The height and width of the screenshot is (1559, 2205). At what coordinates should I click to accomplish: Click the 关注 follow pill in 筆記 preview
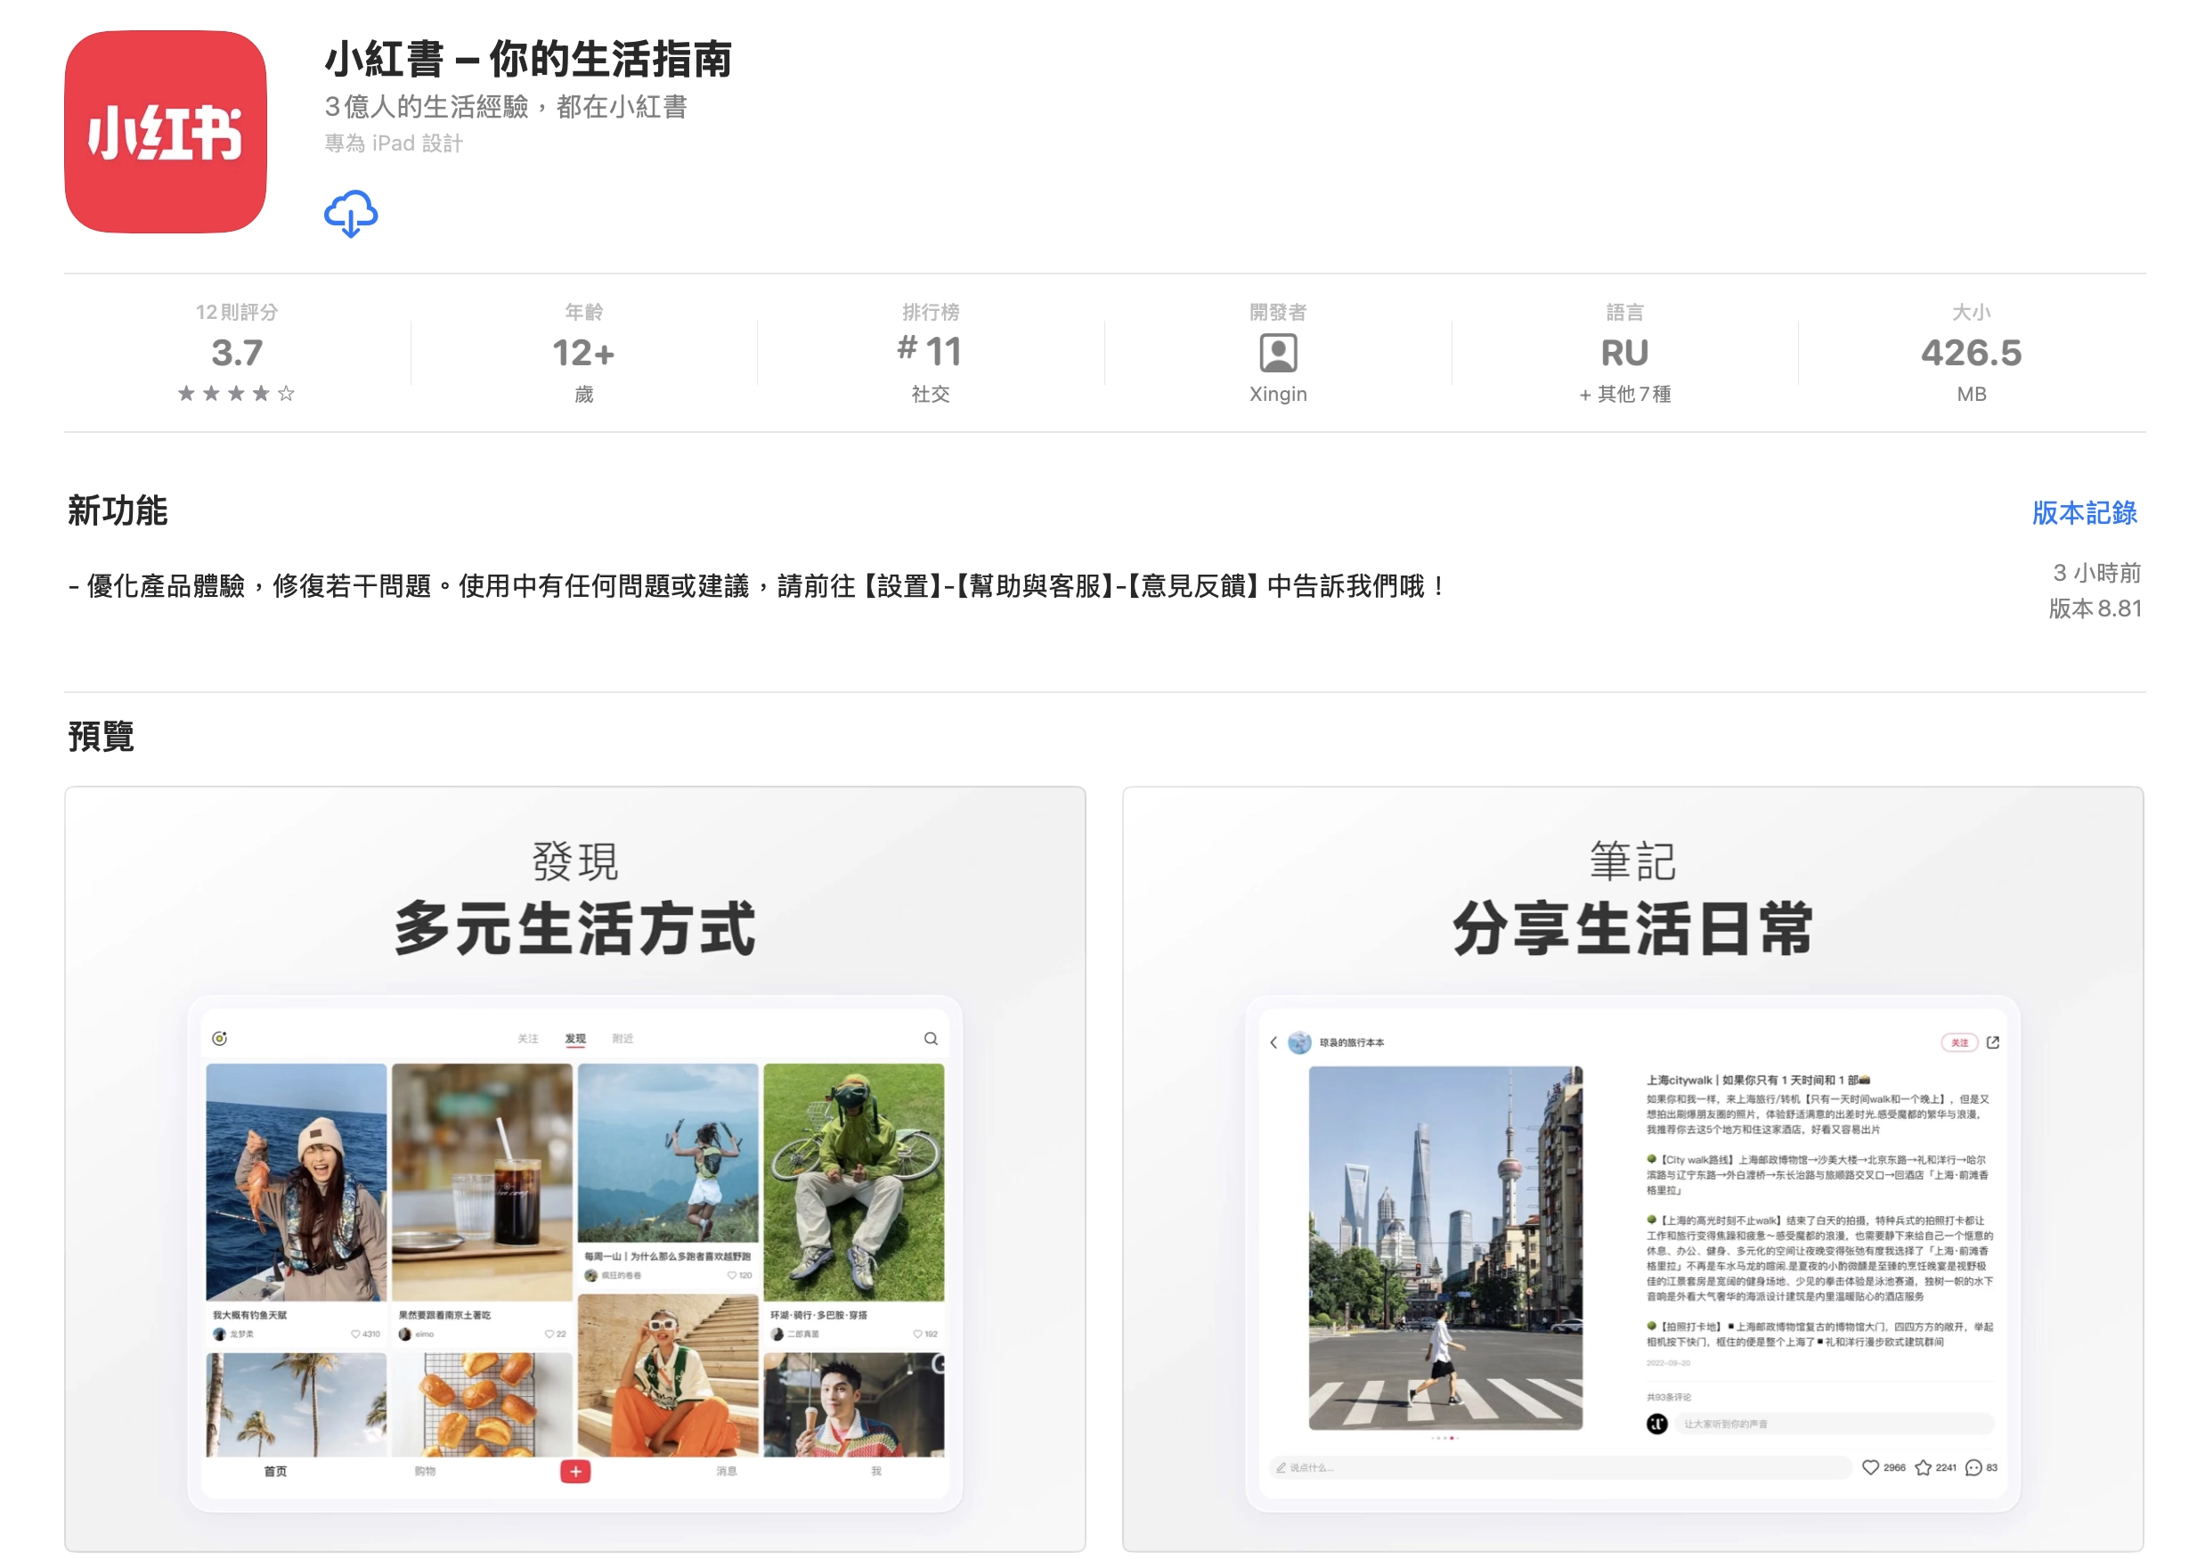(x=1959, y=1042)
